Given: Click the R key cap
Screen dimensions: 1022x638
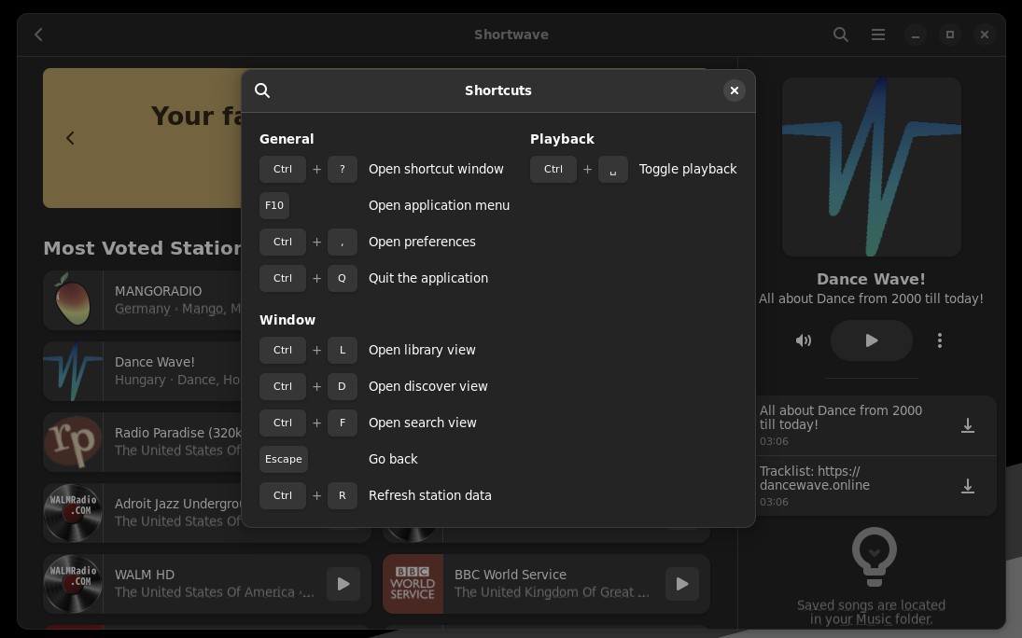Looking at the screenshot, I should tap(342, 496).
